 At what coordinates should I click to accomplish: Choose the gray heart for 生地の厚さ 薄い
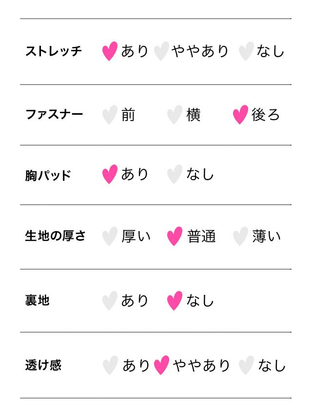(240, 236)
